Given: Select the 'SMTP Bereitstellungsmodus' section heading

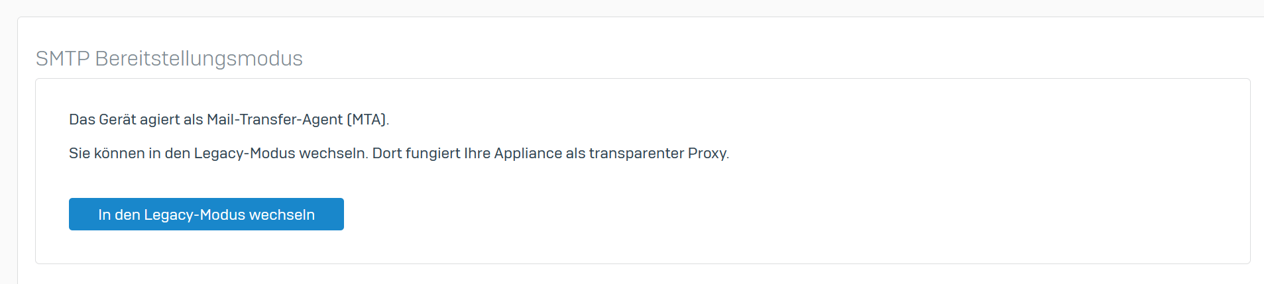Looking at the screenshot, I should [x=169, y=59].
